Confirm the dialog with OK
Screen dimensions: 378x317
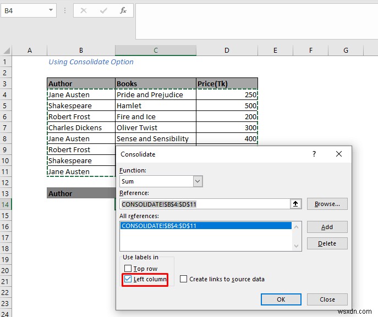(281, 299)
